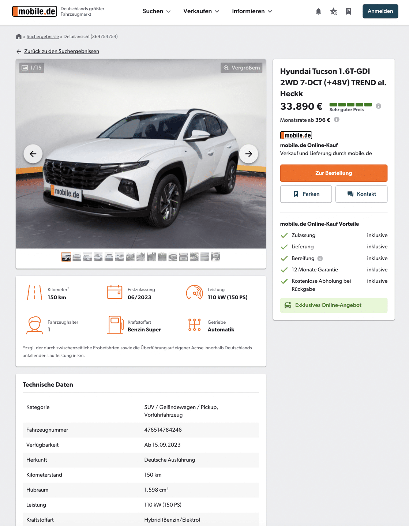409x526 pixels.
Task: Click the home breadcrumb icon
Action: [19, 37]
